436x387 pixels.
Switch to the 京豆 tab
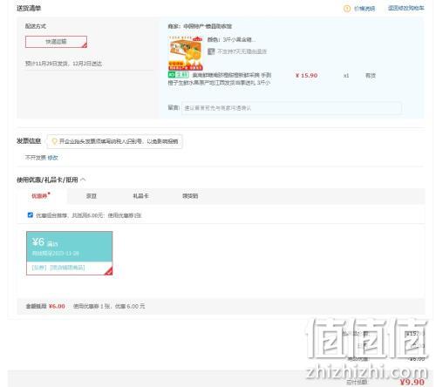92,196
